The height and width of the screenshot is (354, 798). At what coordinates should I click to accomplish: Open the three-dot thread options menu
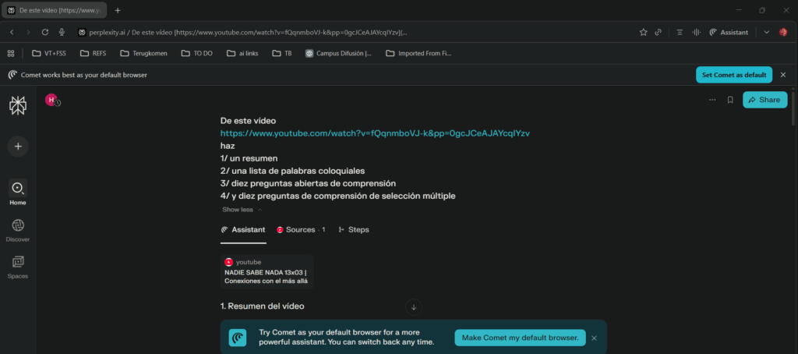(x=712, y=100)
